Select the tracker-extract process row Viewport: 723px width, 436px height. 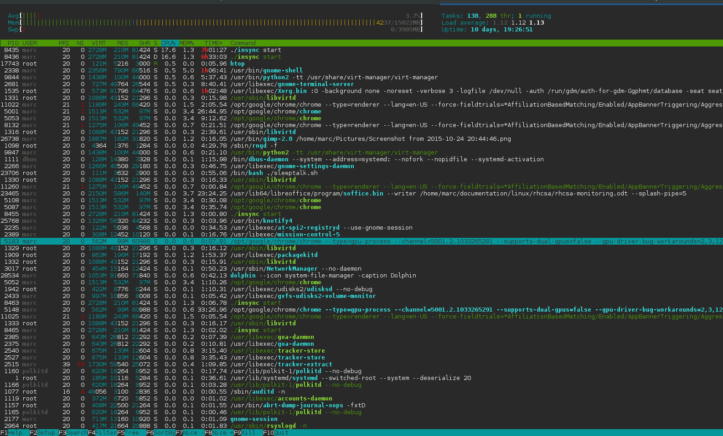(361, 364)
